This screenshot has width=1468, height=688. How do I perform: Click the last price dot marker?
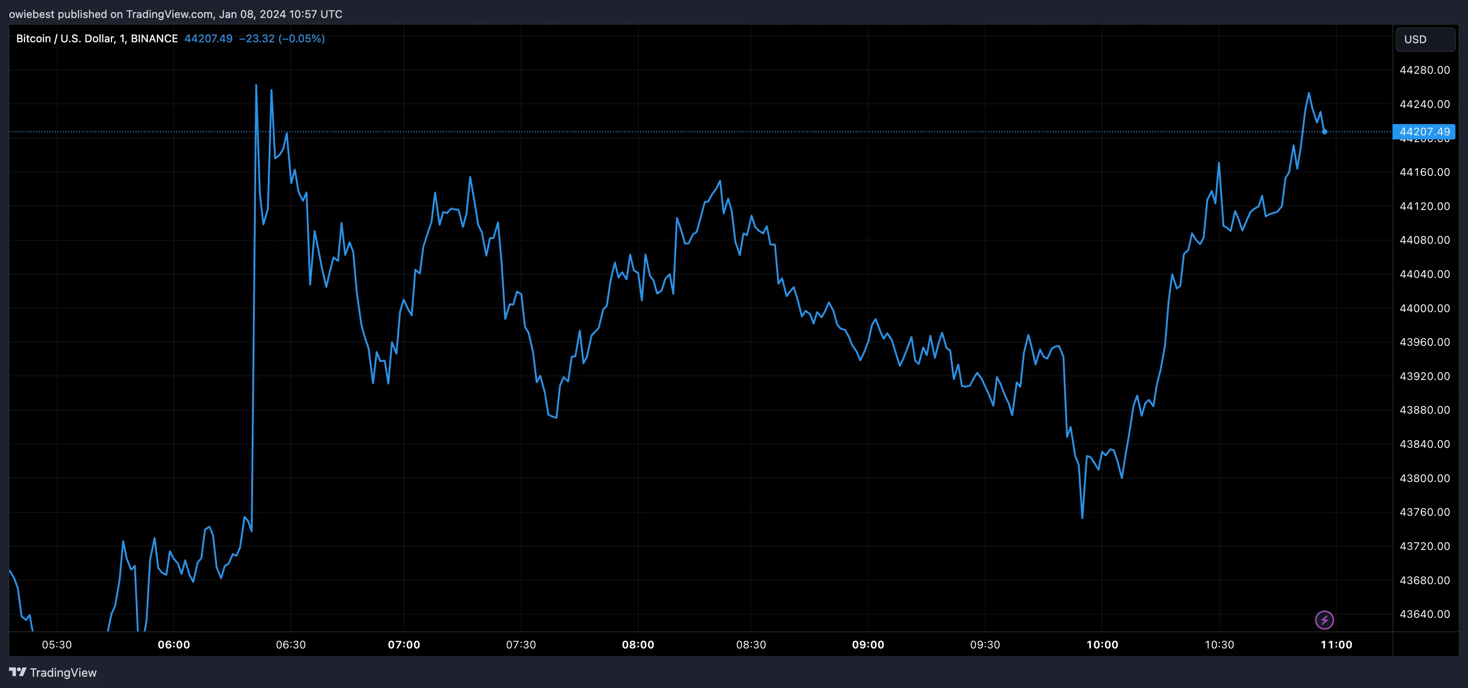(1324, 132)
